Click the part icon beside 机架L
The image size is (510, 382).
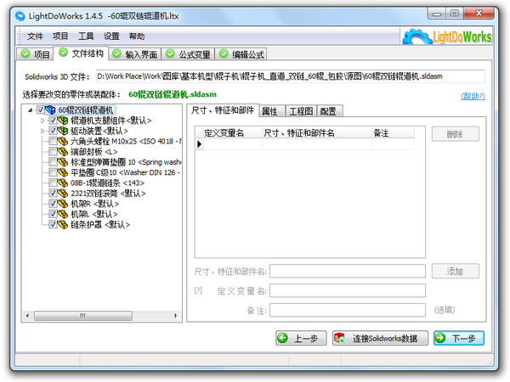click(x=63, y=214)
